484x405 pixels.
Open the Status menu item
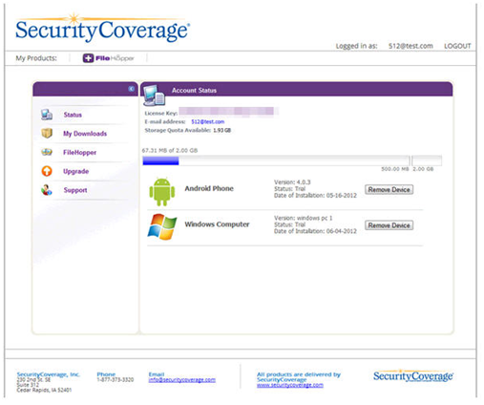pos(73,115)
